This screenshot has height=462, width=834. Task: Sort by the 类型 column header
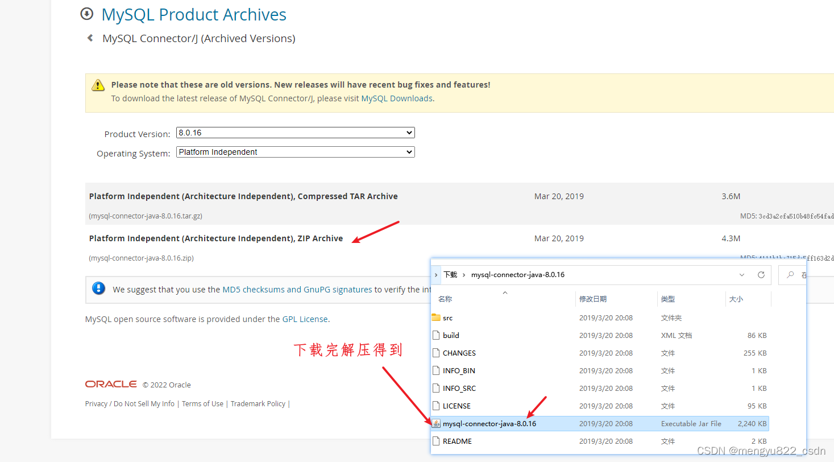click(668, 299)
